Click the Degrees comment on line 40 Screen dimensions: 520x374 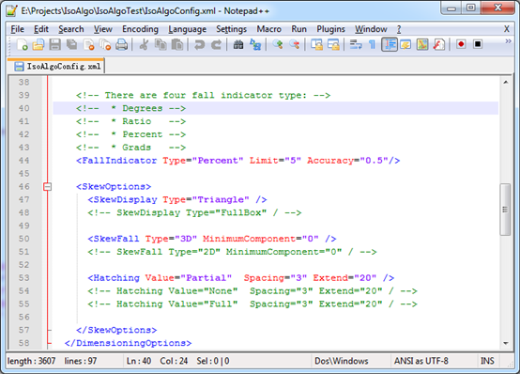coord(131,108)
